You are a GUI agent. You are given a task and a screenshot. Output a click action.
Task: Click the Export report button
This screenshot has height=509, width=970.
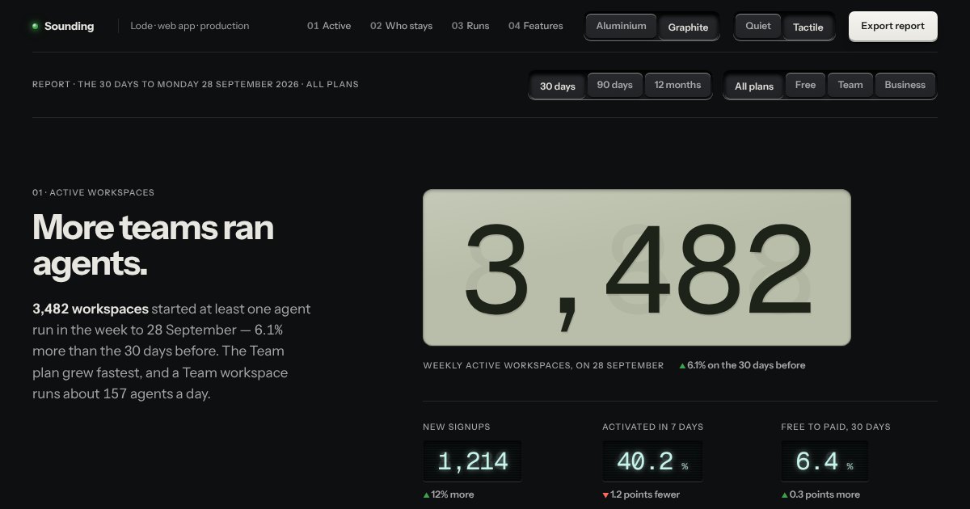892,26
